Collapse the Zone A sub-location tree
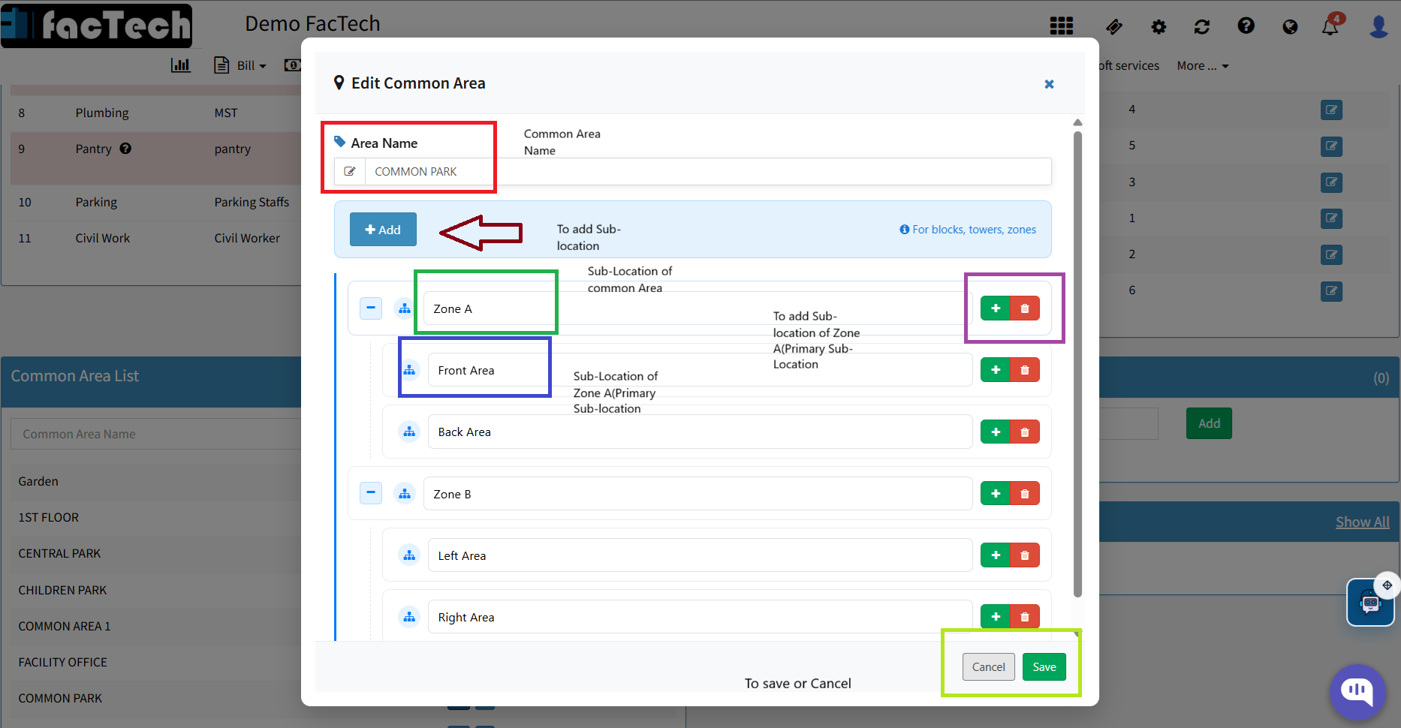1401x728 pixels. pyautogui.click(x=371, y=308)
